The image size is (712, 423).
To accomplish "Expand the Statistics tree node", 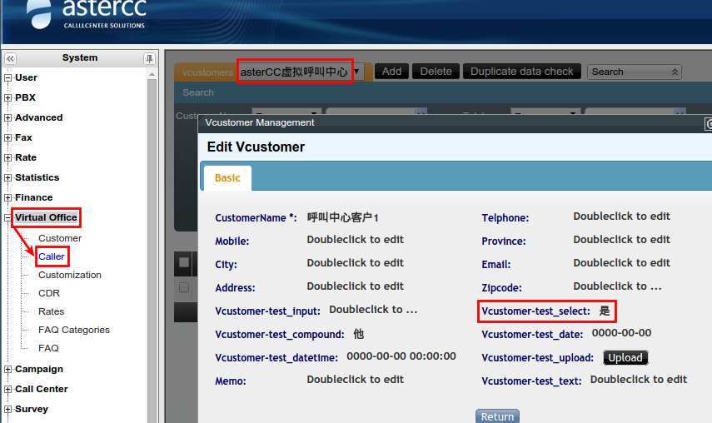I will click(x=8, y=178).
